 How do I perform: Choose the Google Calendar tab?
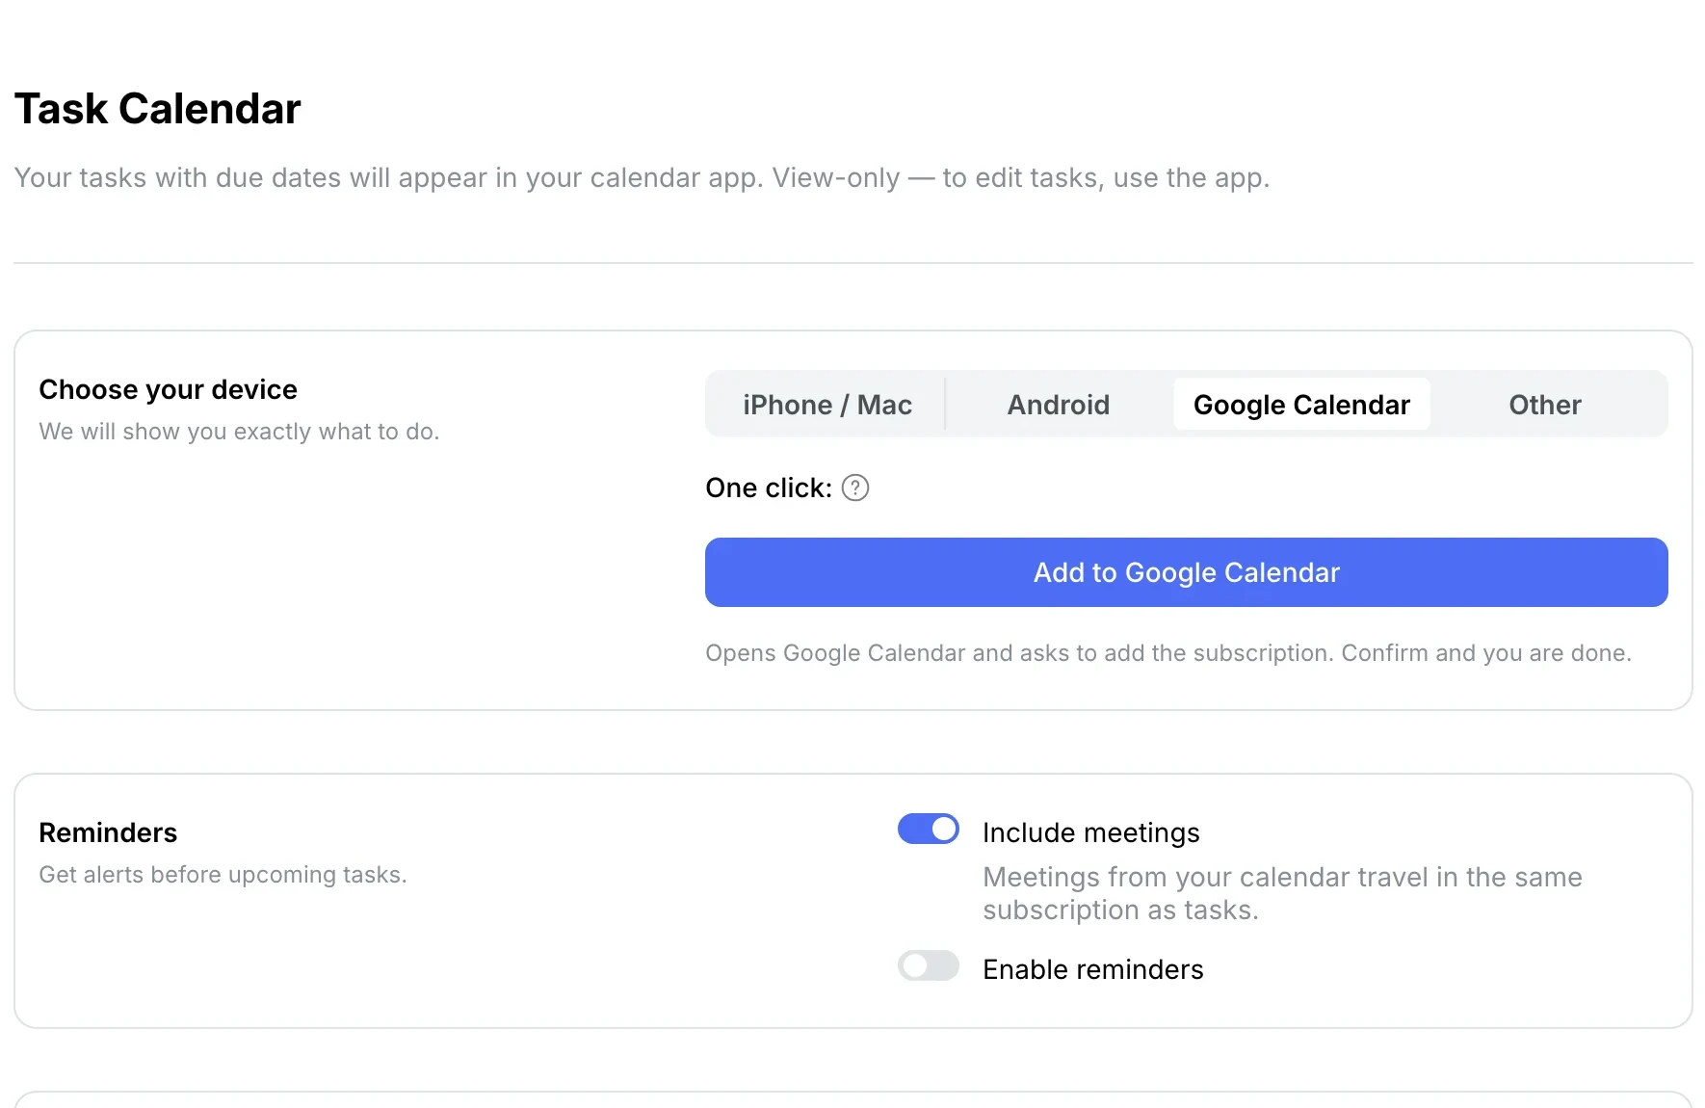tap(1301, 405)
